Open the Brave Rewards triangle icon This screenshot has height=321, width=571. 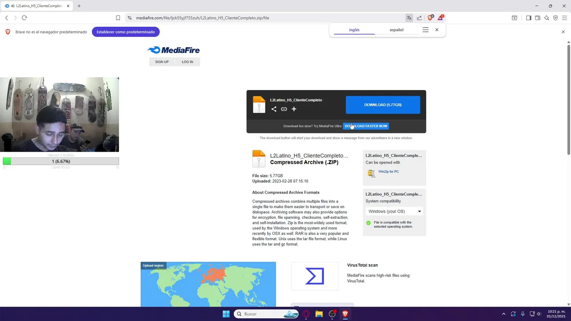tap(441, 18)
